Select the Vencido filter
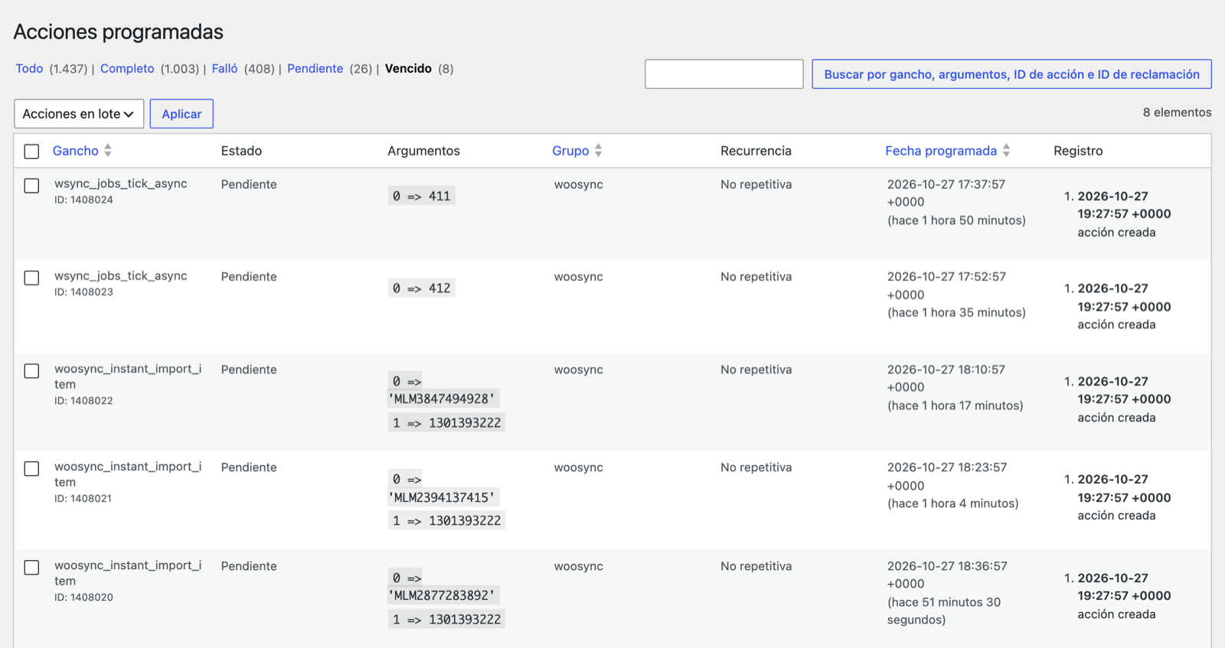 408,69
